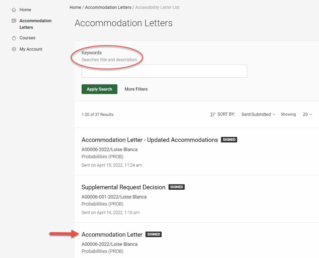Open Accommodation Letter - Updated Accommodations
Viewport: 319px width, 258px height.
coord(149,140)
